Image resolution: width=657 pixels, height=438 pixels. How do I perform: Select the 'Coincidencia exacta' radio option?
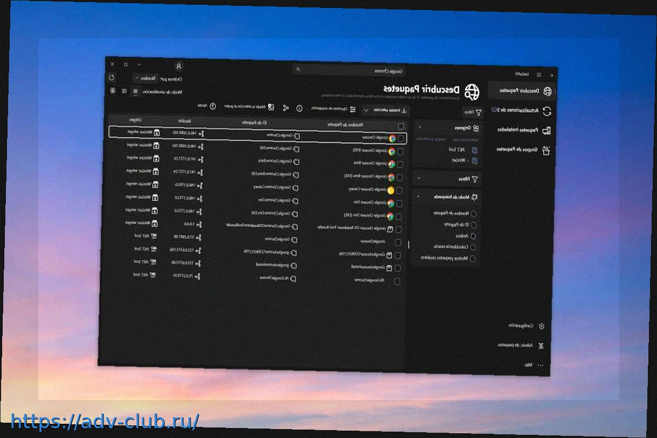tap(473, 247)
